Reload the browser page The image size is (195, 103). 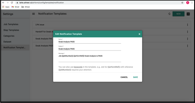[x=12, y=2]
